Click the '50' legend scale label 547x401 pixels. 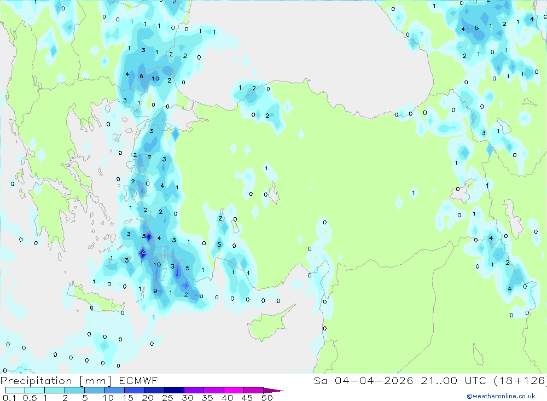[267, 398]
